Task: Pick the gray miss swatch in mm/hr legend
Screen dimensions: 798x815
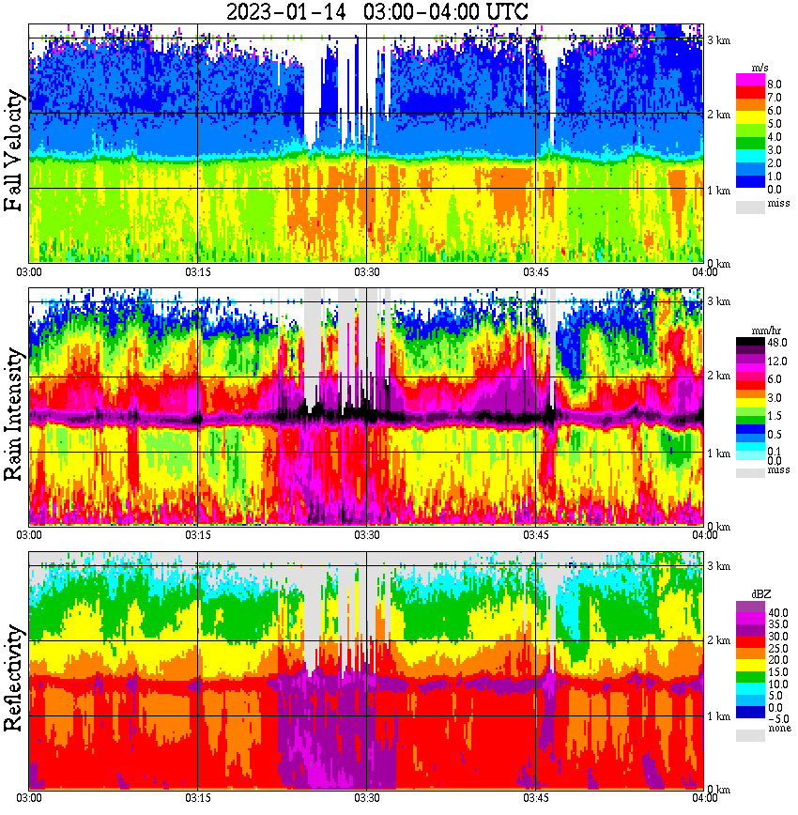Action: [x=750, y=472]
